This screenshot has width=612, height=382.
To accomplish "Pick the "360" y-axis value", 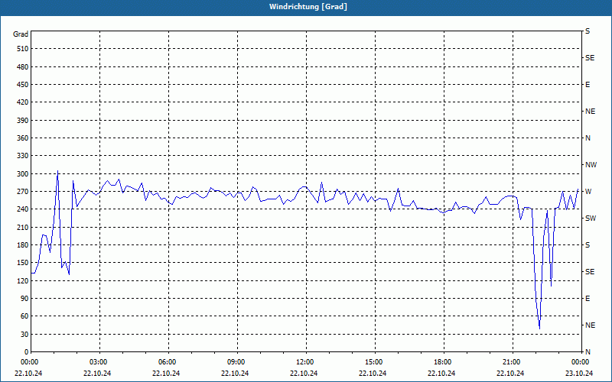I will tap(23, 138).
